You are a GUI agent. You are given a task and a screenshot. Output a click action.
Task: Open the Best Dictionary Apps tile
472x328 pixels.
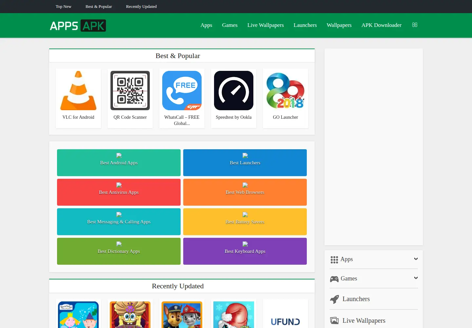[119, 251]
